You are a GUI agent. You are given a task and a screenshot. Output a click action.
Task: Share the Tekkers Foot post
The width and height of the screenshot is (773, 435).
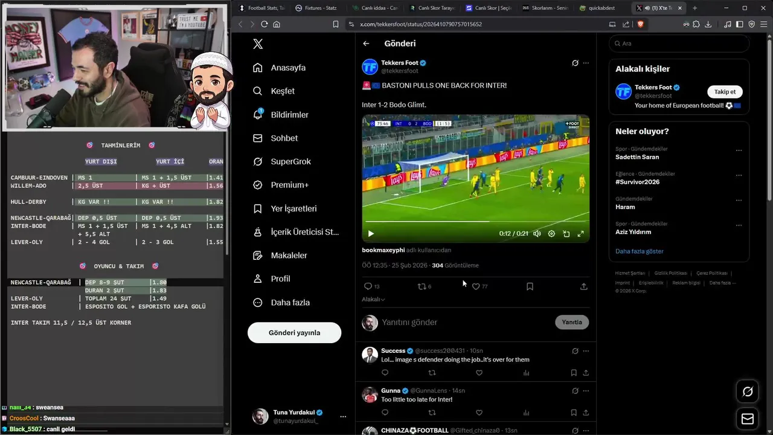[583, 286]
